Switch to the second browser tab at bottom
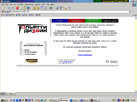The height and width of the screenshot is (102, 137). pyautogui.click(x=11, y=94)
